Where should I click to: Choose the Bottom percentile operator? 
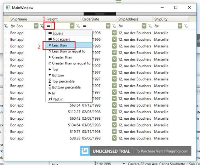point(69,87)
